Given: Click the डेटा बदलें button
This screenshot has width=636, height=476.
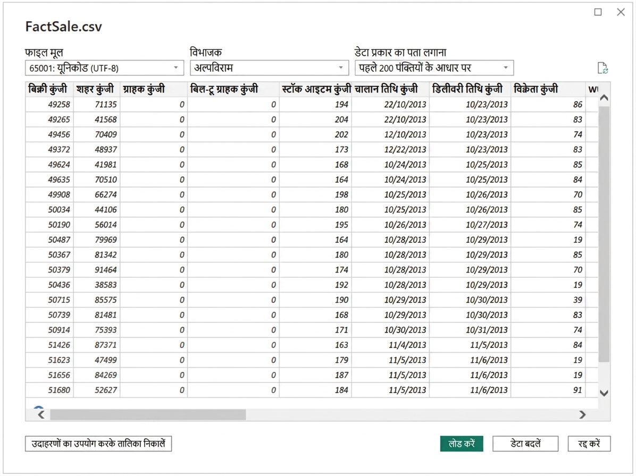Looking at the screenshot, I should click(x=525, y=444).
